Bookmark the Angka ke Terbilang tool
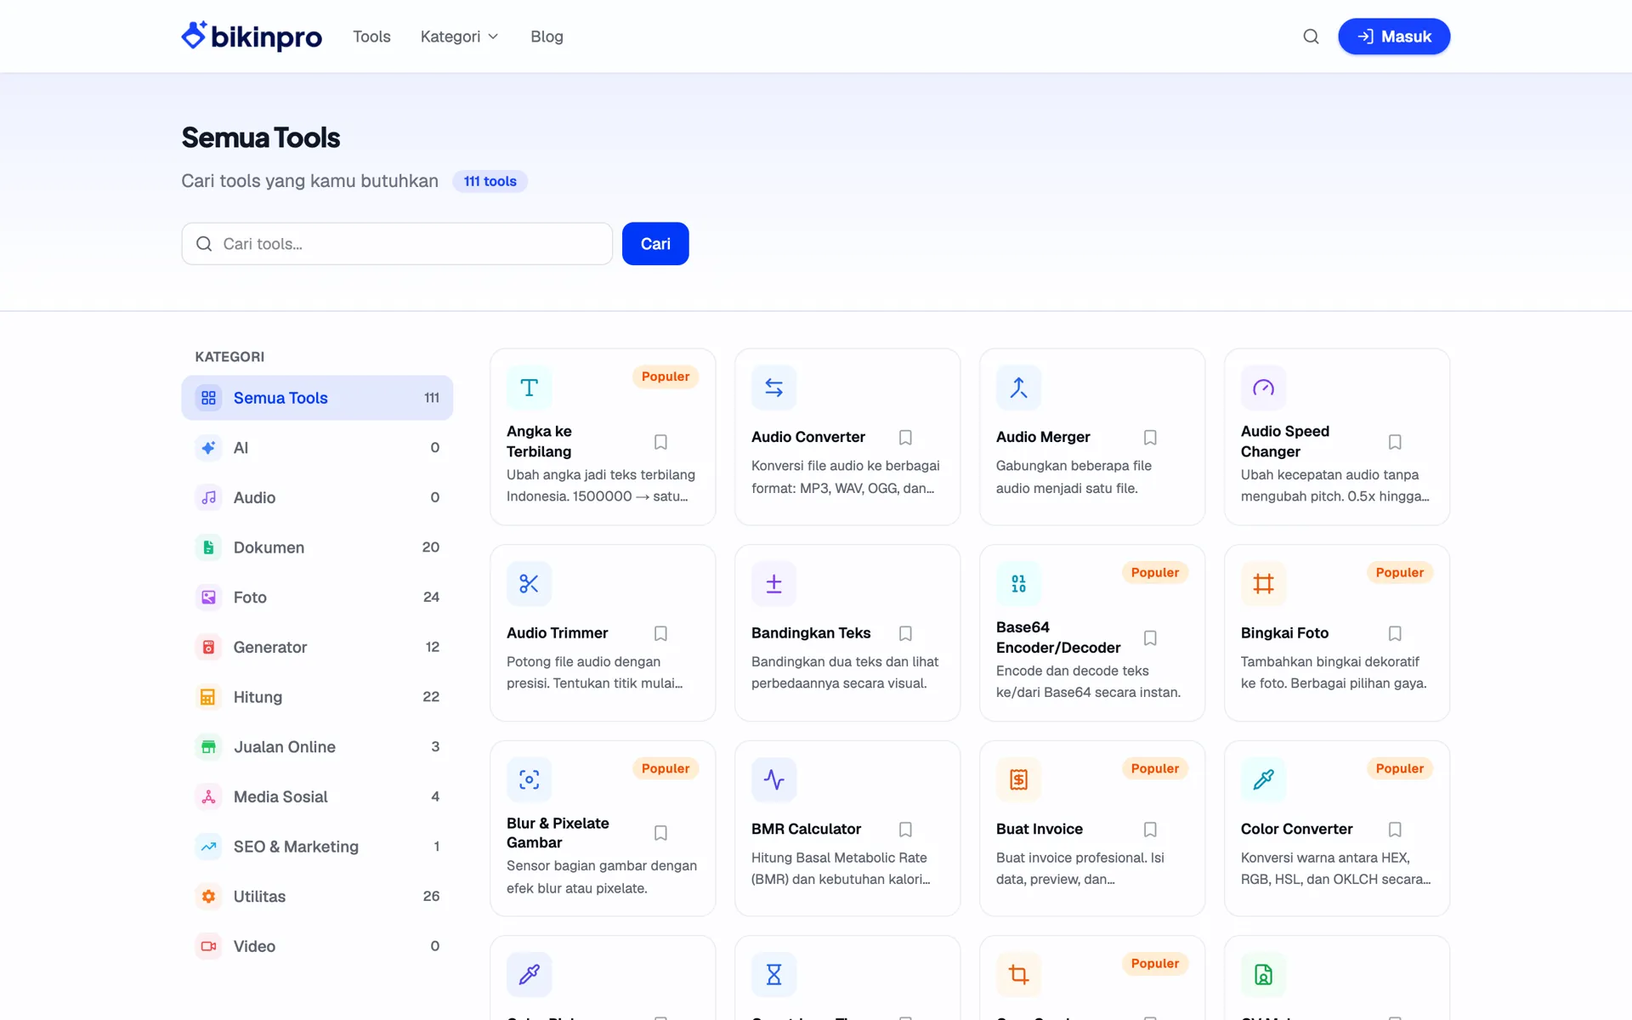 [660, 442]
